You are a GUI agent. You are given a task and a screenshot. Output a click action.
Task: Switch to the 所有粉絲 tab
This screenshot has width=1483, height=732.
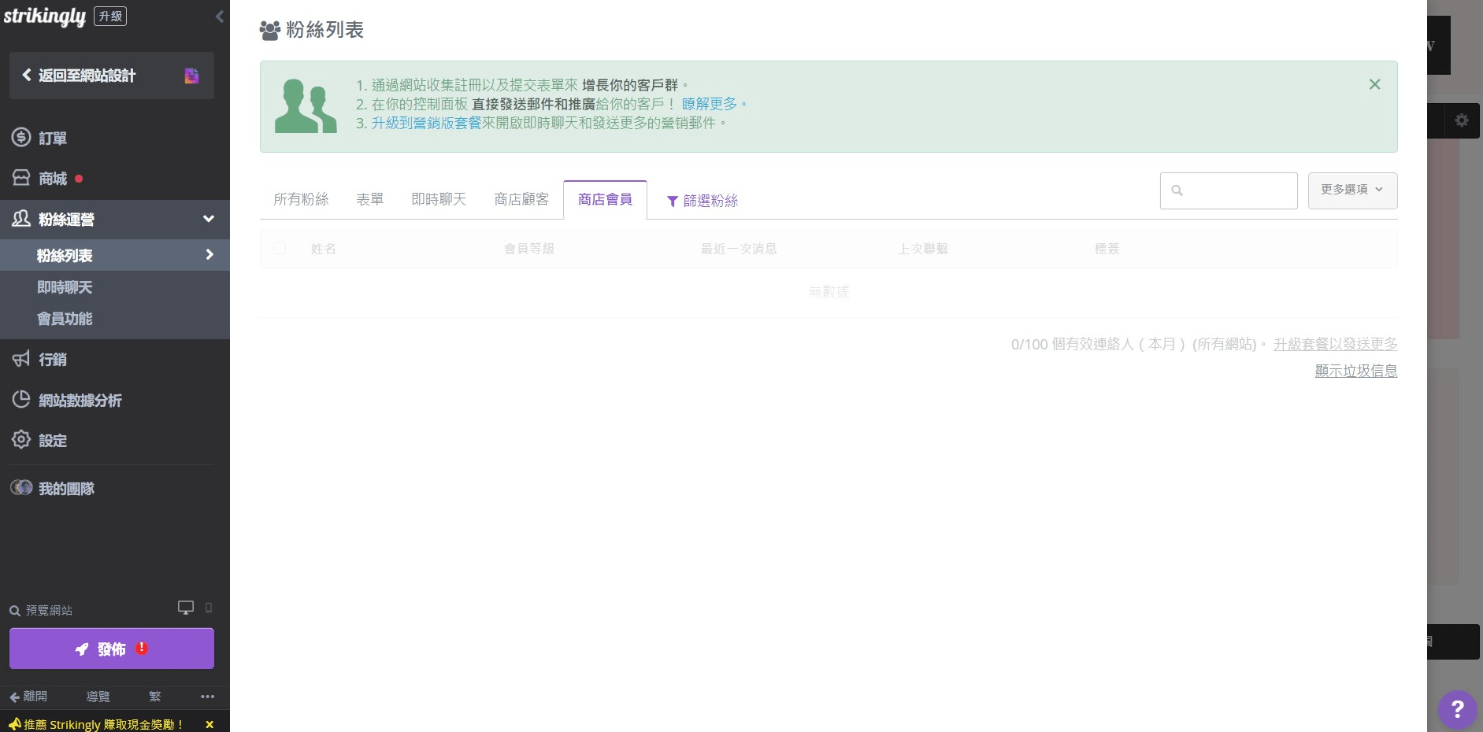pos(300,199)
